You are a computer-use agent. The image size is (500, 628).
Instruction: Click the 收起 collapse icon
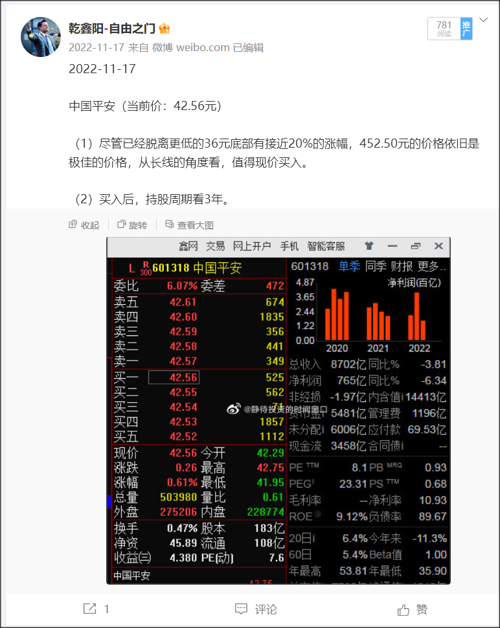[73, 225]
